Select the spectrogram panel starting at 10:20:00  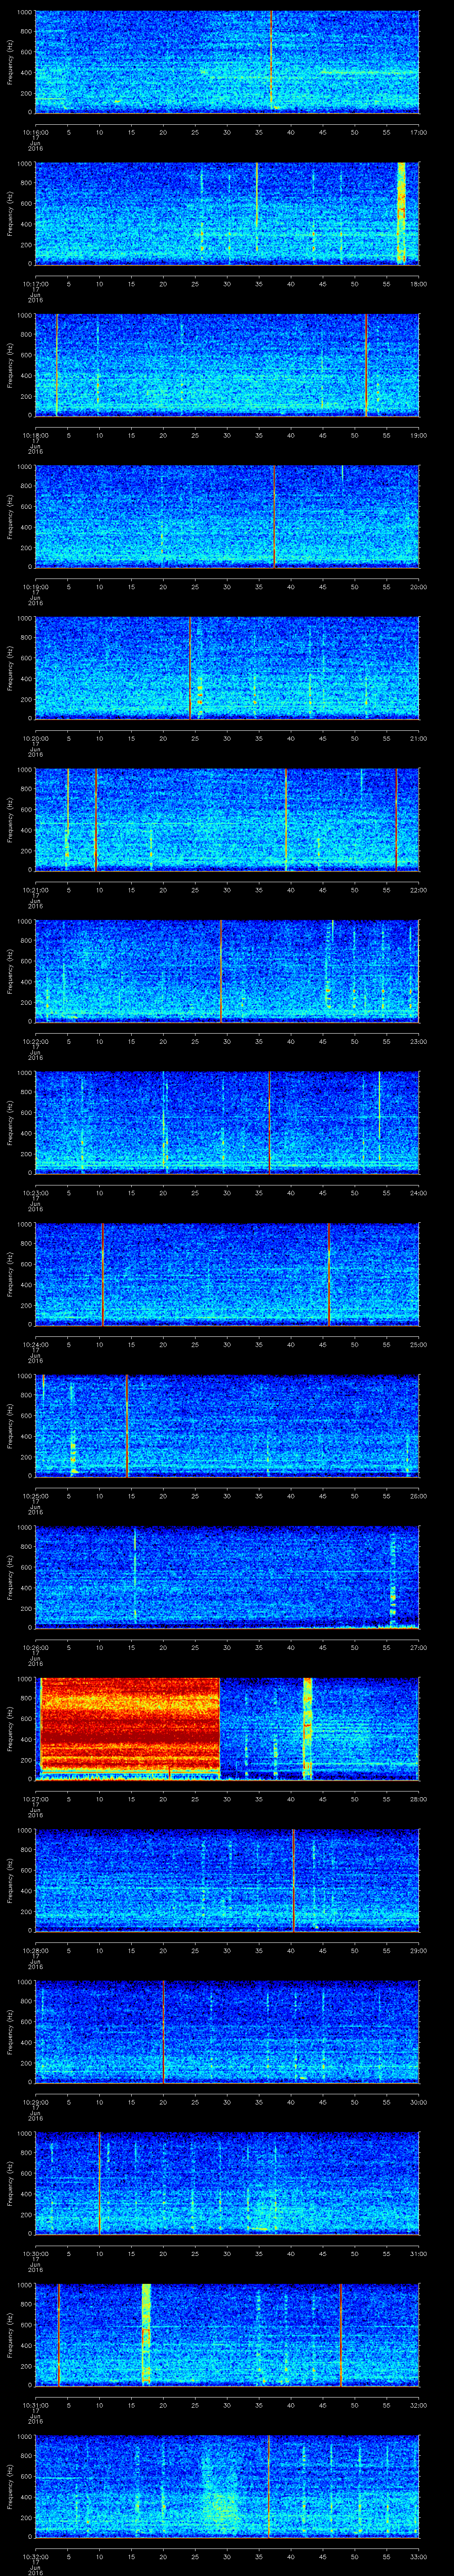(227, 668)
